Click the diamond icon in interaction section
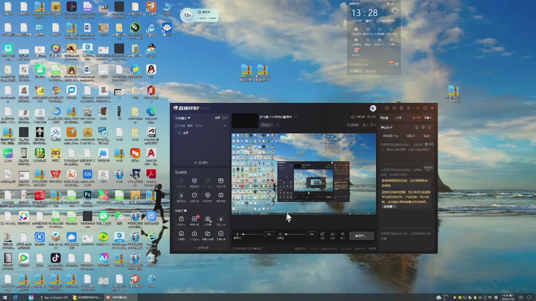Viewport: 536px width, 301px height. coord(208,195)
